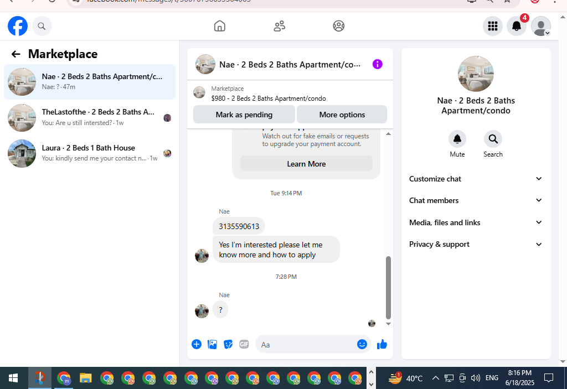Open the $980 2 Beds 2 Baths listing link
The image size is (567, 389).
269,98
